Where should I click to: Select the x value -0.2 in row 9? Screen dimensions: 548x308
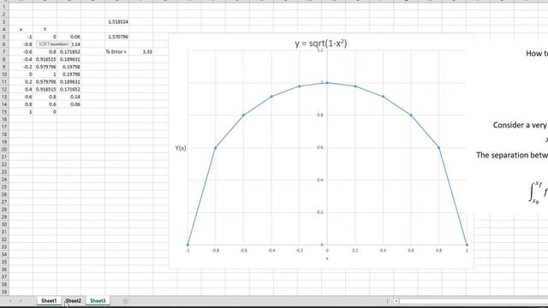(21, 67)
